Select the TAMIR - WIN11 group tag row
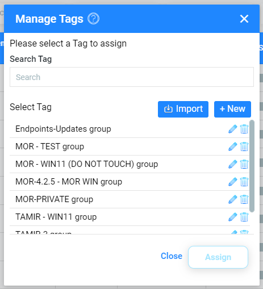263x289 pixels. point(130,217)
